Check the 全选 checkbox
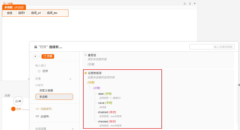 [4, 13]
